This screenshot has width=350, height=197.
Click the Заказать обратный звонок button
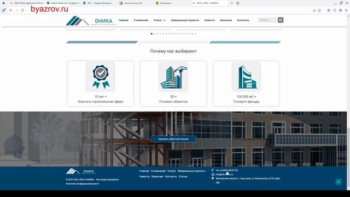click(173, 139)
